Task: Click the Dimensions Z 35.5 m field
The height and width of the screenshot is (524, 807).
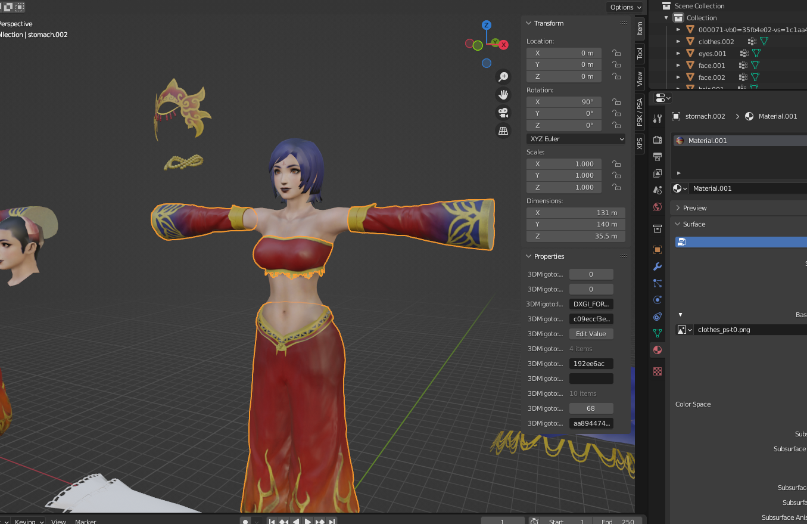Action: pyautogui.click(x=576, y=236)
